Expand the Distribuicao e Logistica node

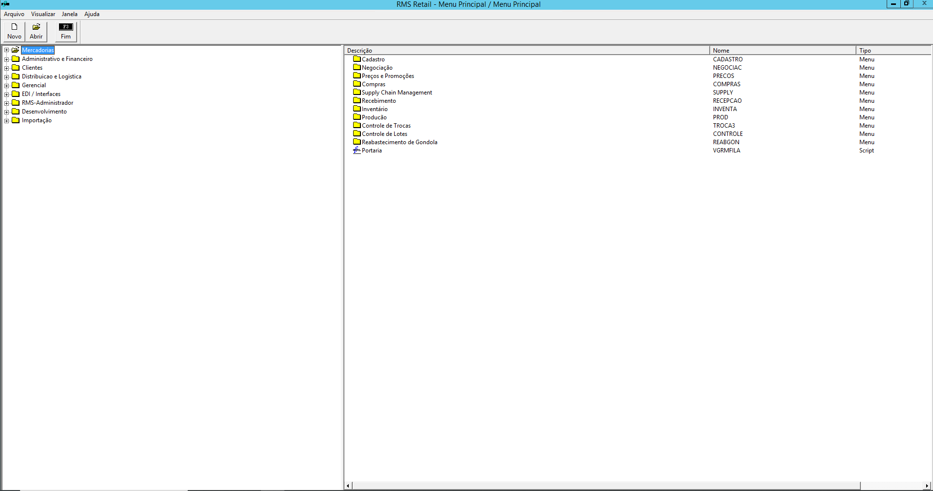(7, 77)
